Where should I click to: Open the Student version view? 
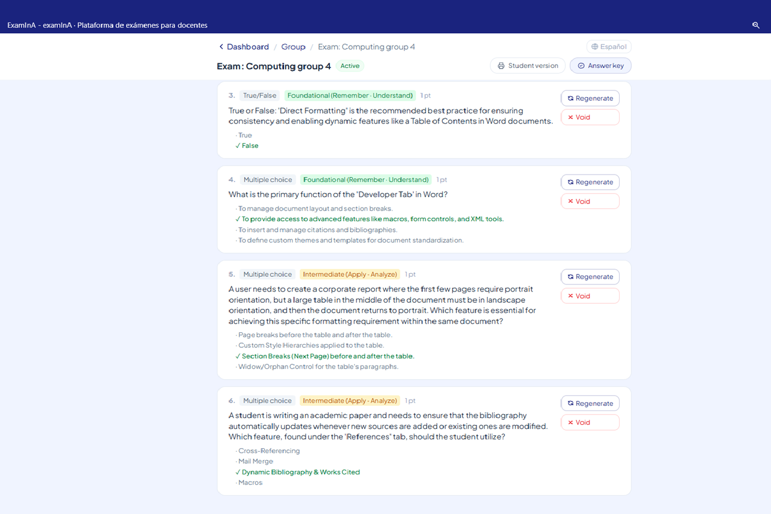(527, 66)
